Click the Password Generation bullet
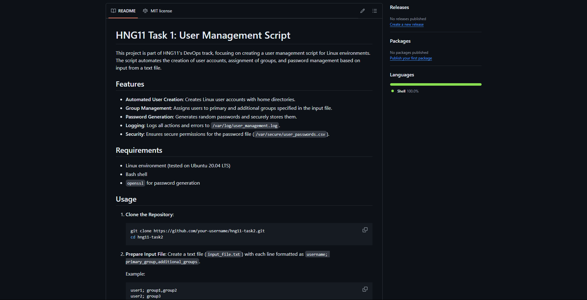Viewport: 587px width, 300px height. [211, 117]
